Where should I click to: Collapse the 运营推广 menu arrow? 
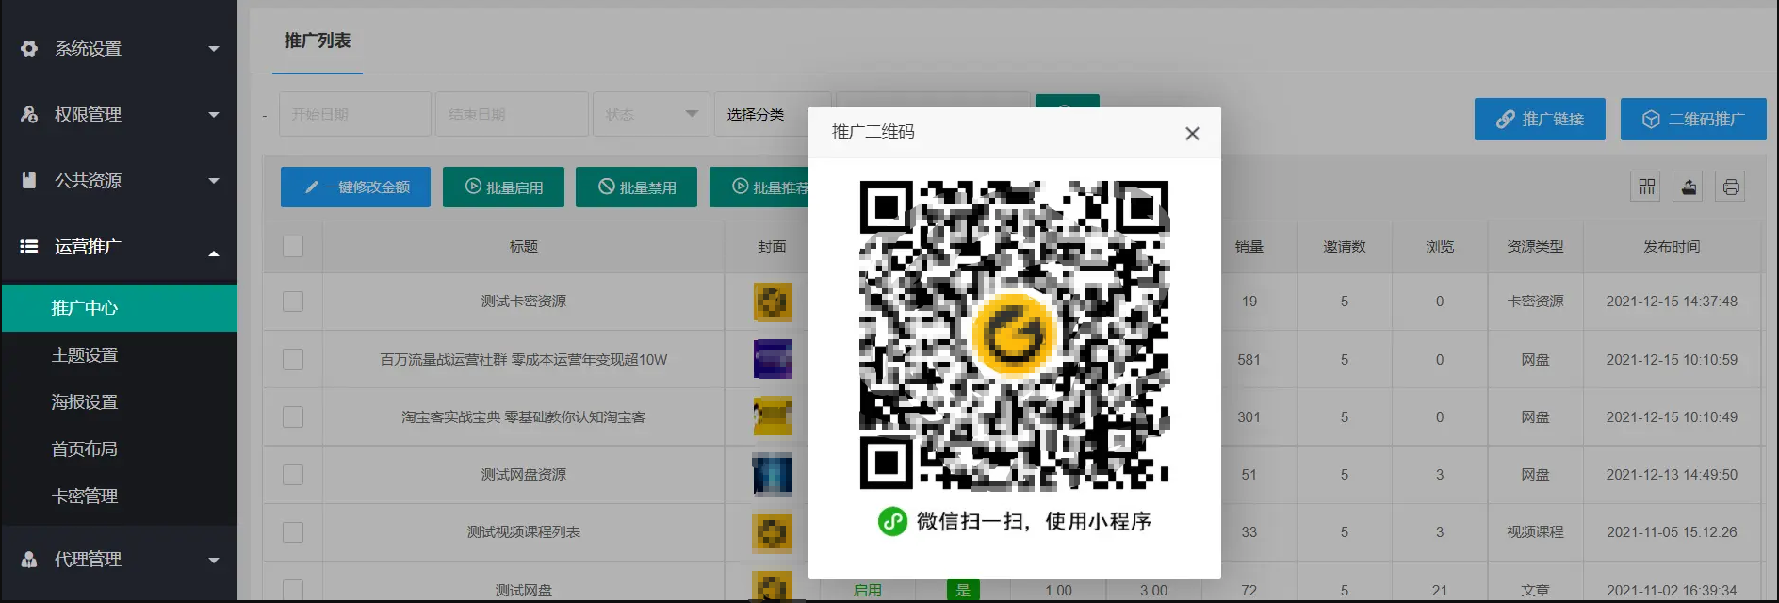(214, 253)
